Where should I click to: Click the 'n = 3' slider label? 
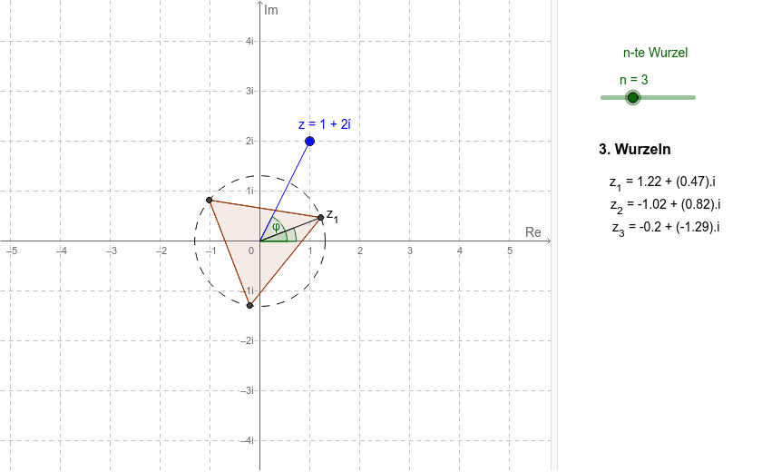pos(634,80)
